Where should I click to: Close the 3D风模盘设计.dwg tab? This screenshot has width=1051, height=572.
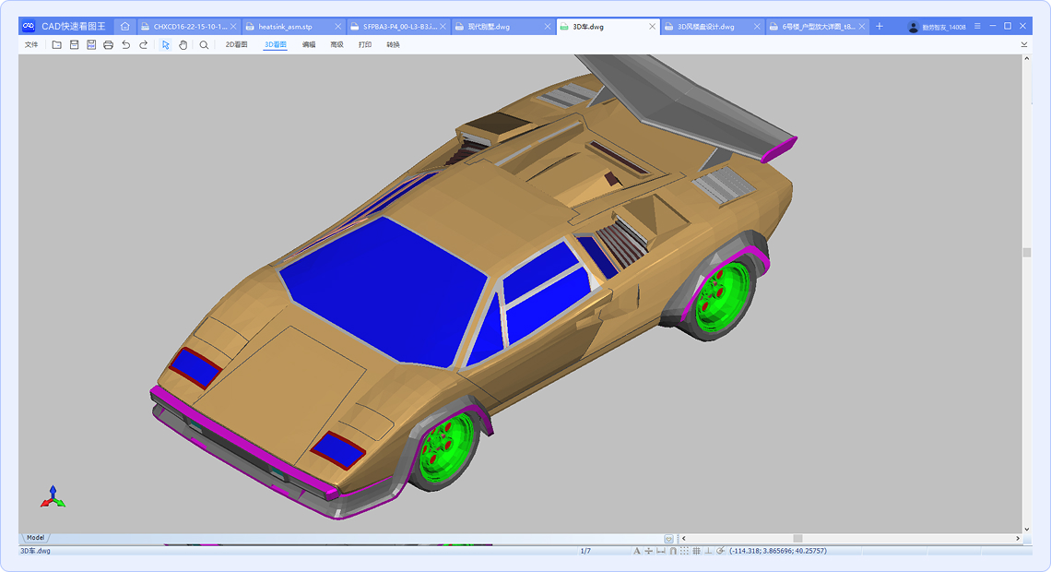(x=757, y=27)
